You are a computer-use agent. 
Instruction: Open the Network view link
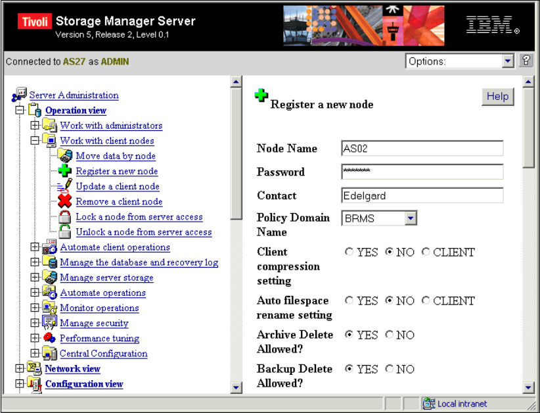click(x=73, y=368)
